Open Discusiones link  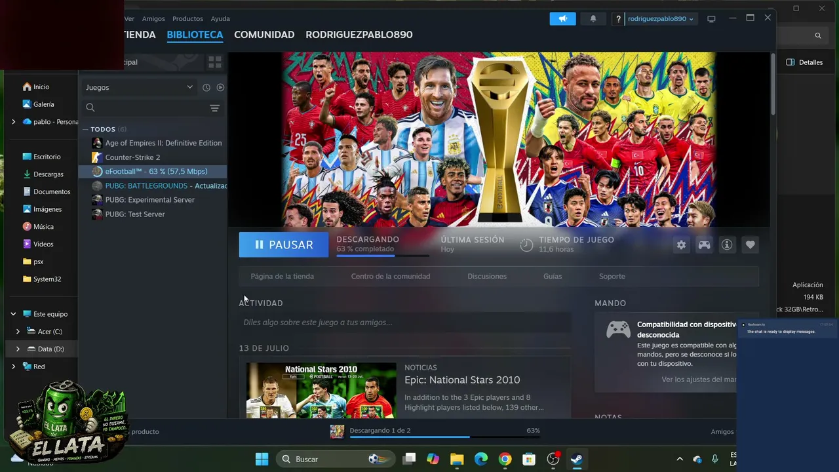487,276
